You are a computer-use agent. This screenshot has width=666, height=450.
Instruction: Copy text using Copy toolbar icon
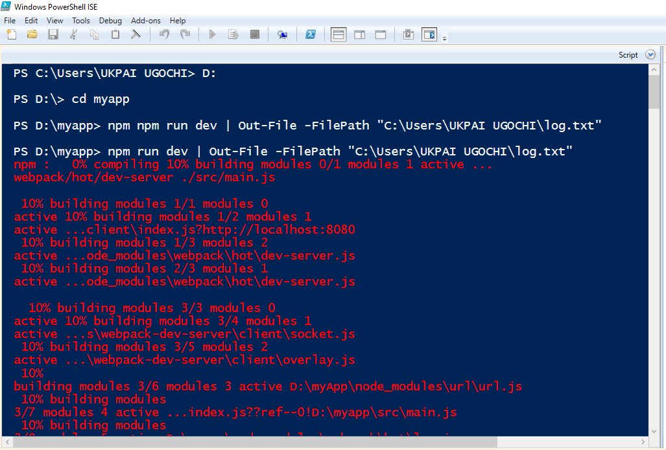[93, 34]
